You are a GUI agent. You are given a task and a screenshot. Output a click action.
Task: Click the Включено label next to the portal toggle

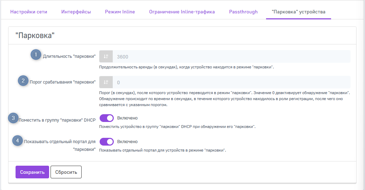pos(127,142)
